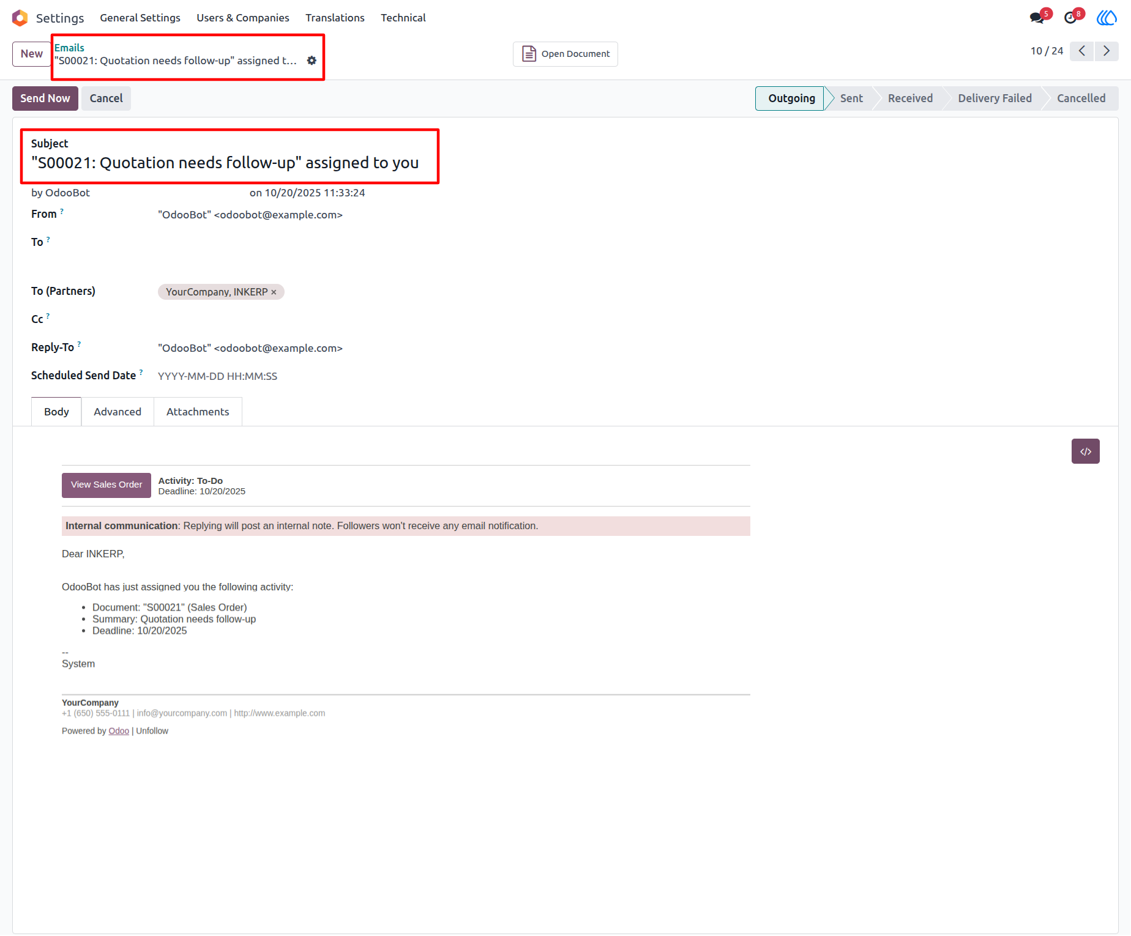The height and width of the screenshot is (936, 1131).
Task: Open the Settings app title
Action: 60,18
